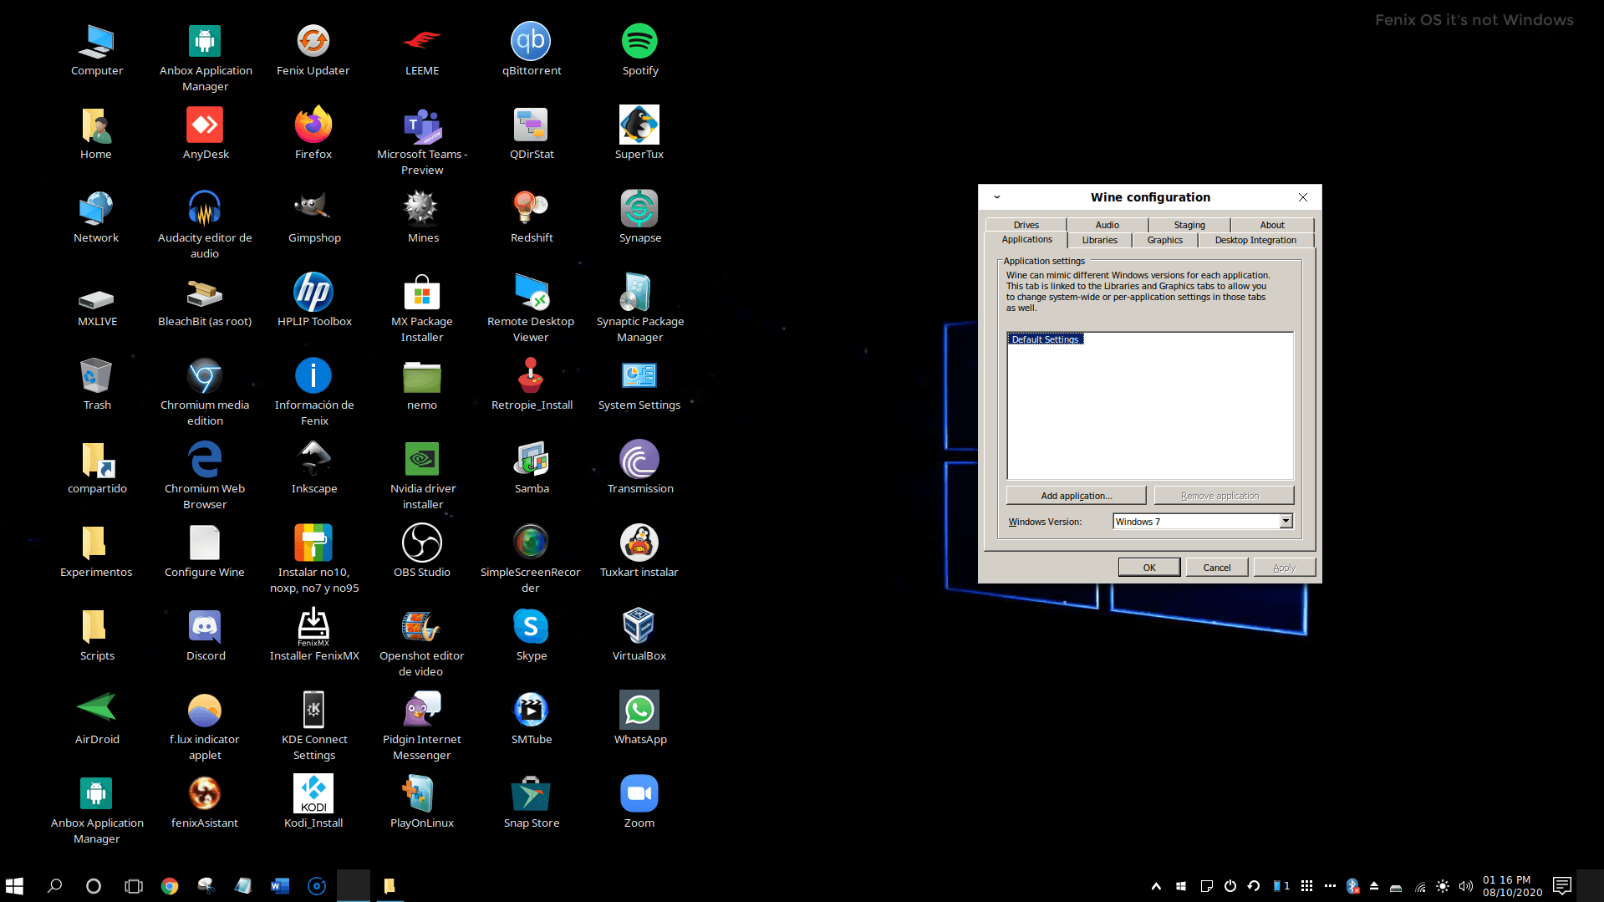Open the System Settings desktop icon
1604x902 pixels.
pos(639,375)
